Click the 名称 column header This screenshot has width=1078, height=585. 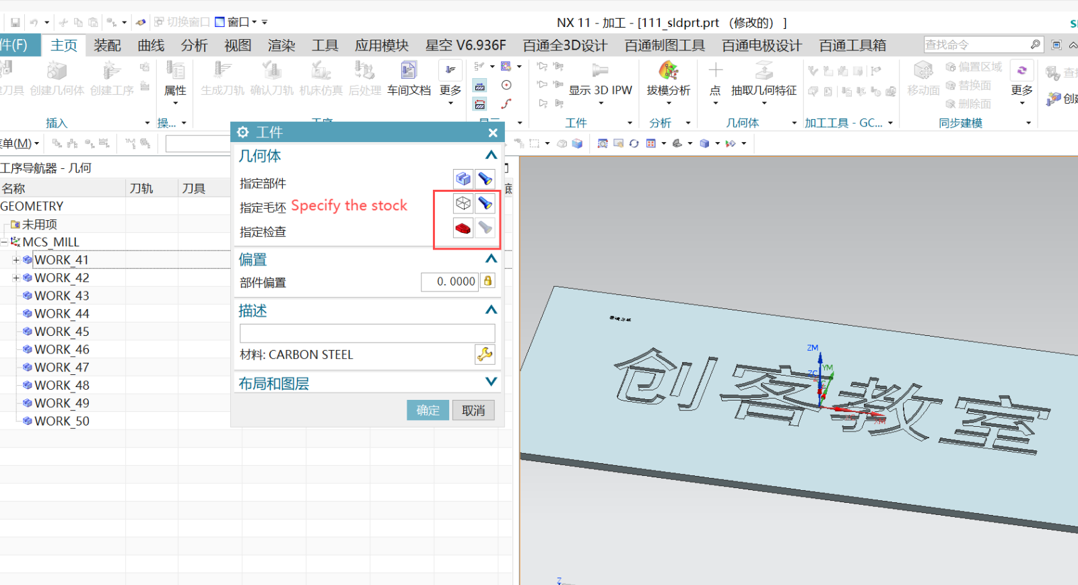click(x=63, y=188)
